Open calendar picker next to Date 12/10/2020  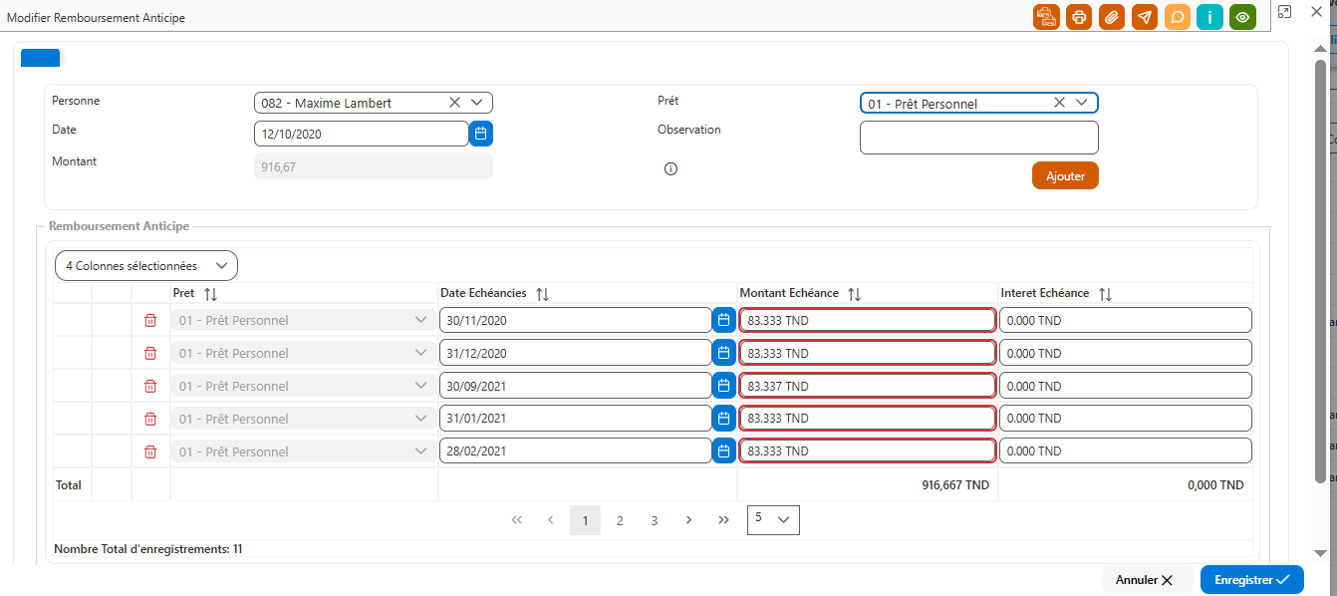point(481,134)
